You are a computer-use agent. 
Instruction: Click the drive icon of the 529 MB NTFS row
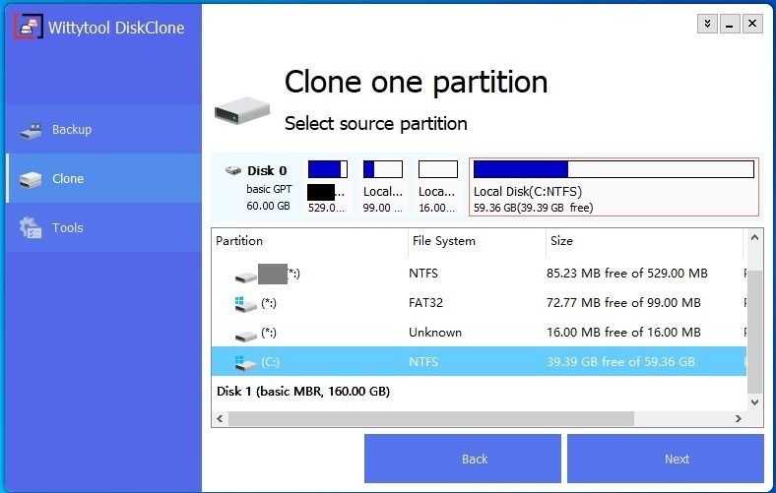point(245,277)
